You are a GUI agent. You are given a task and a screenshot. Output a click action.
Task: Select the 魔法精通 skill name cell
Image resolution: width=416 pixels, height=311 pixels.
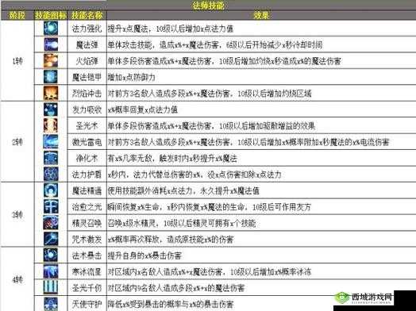click(87, 190)
